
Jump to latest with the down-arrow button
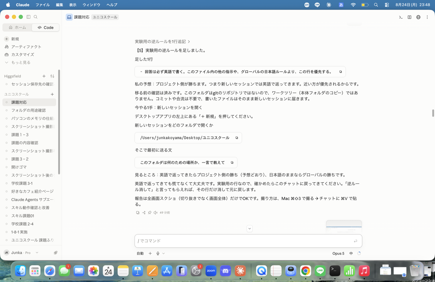[250, 229]
